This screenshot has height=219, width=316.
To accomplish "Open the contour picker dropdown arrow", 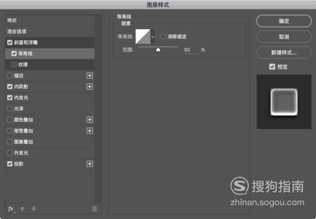I will [153, 36].
